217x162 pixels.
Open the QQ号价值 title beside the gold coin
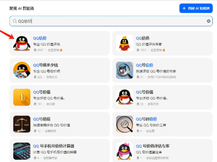tap(42, 92)
